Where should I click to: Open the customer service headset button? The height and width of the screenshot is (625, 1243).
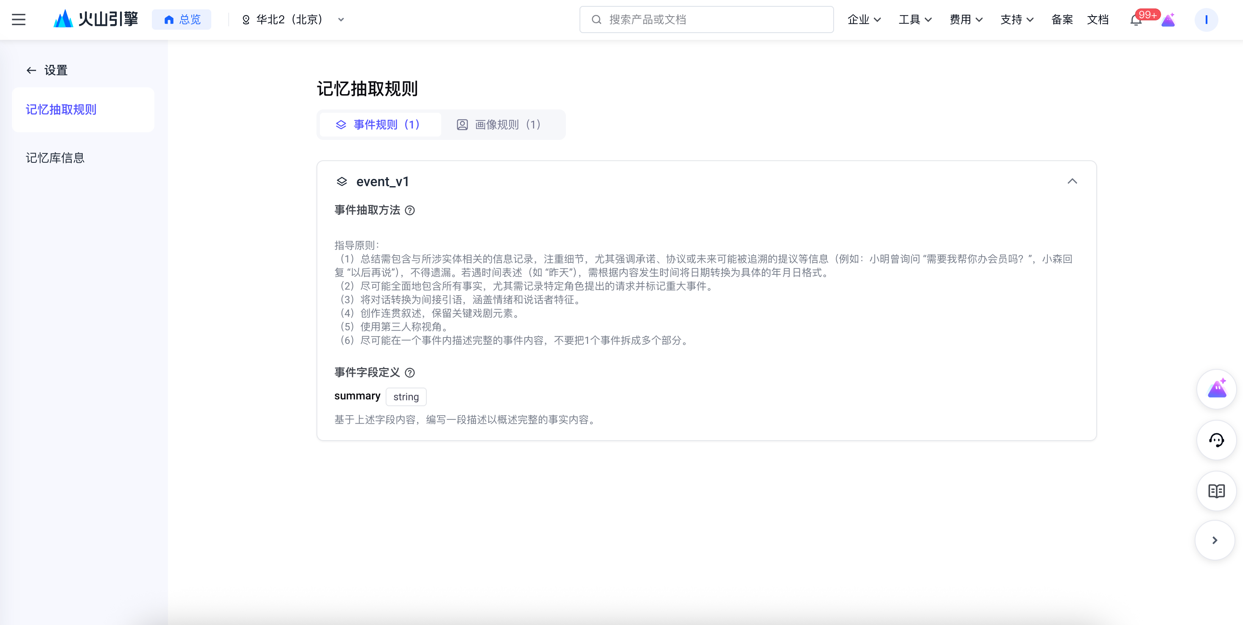pos(1216,440)
